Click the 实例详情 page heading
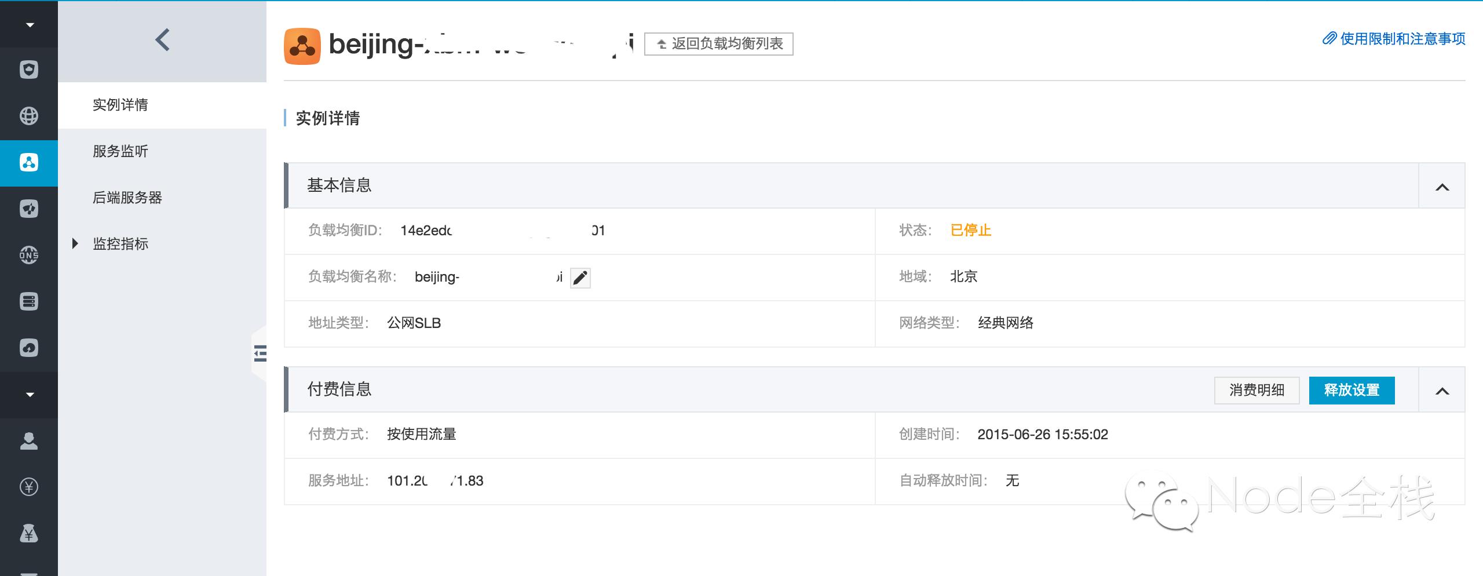The height and width of the screenshot is (576, 1483). tap(328, 118)
